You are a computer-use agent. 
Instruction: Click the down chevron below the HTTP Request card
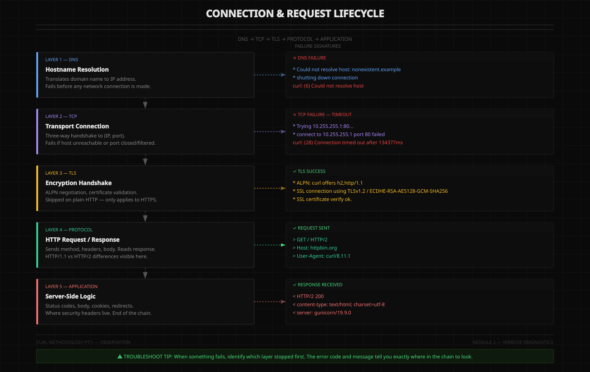145,274
